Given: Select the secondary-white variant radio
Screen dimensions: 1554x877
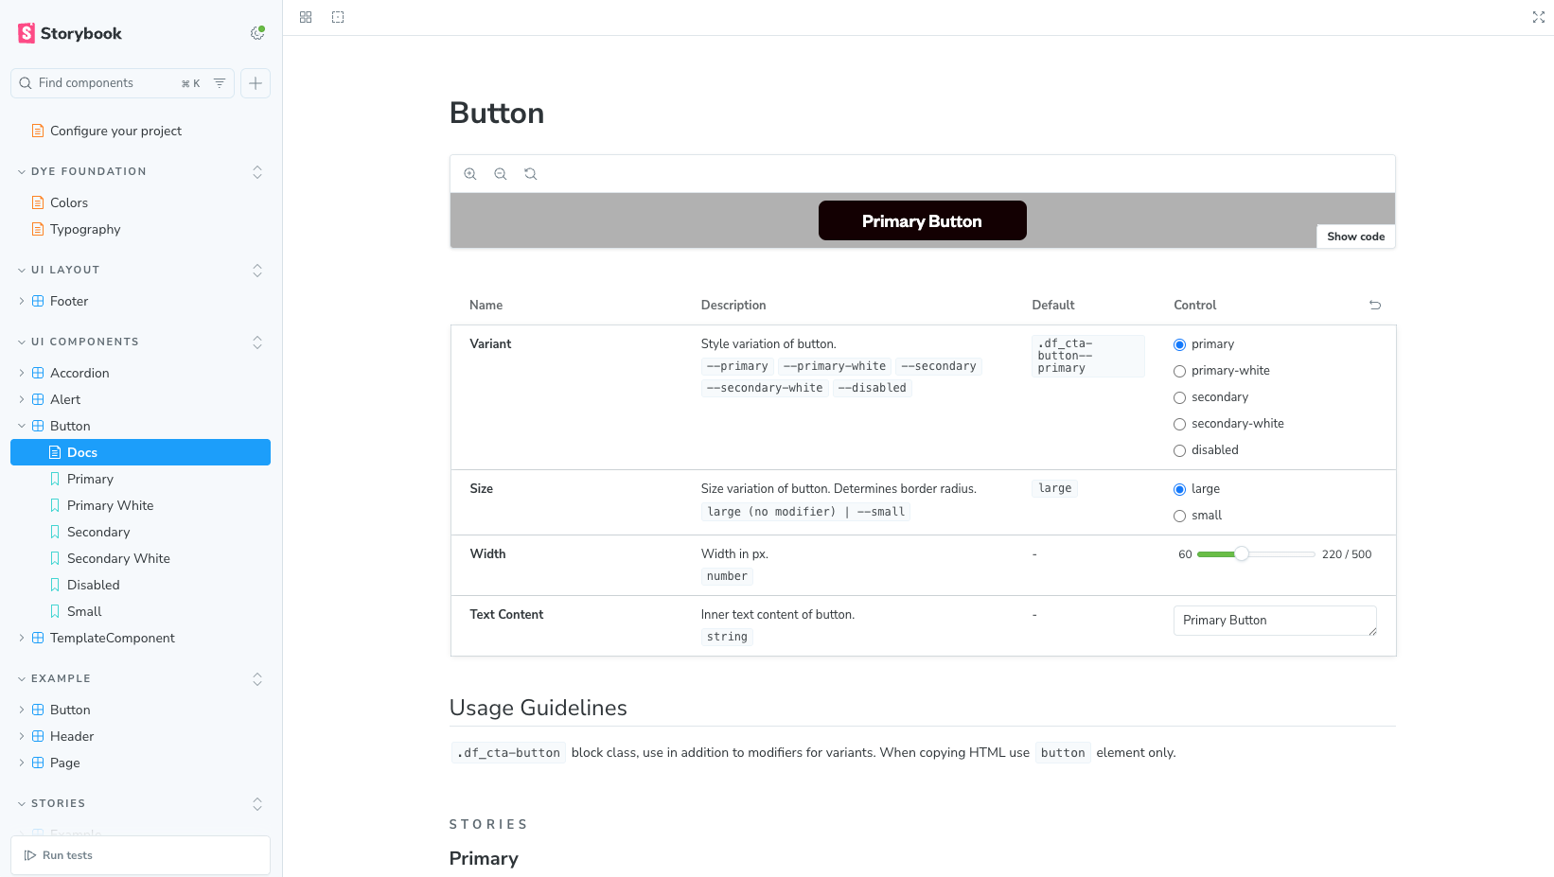Looking at the screenshot, I should (1179, 424).
